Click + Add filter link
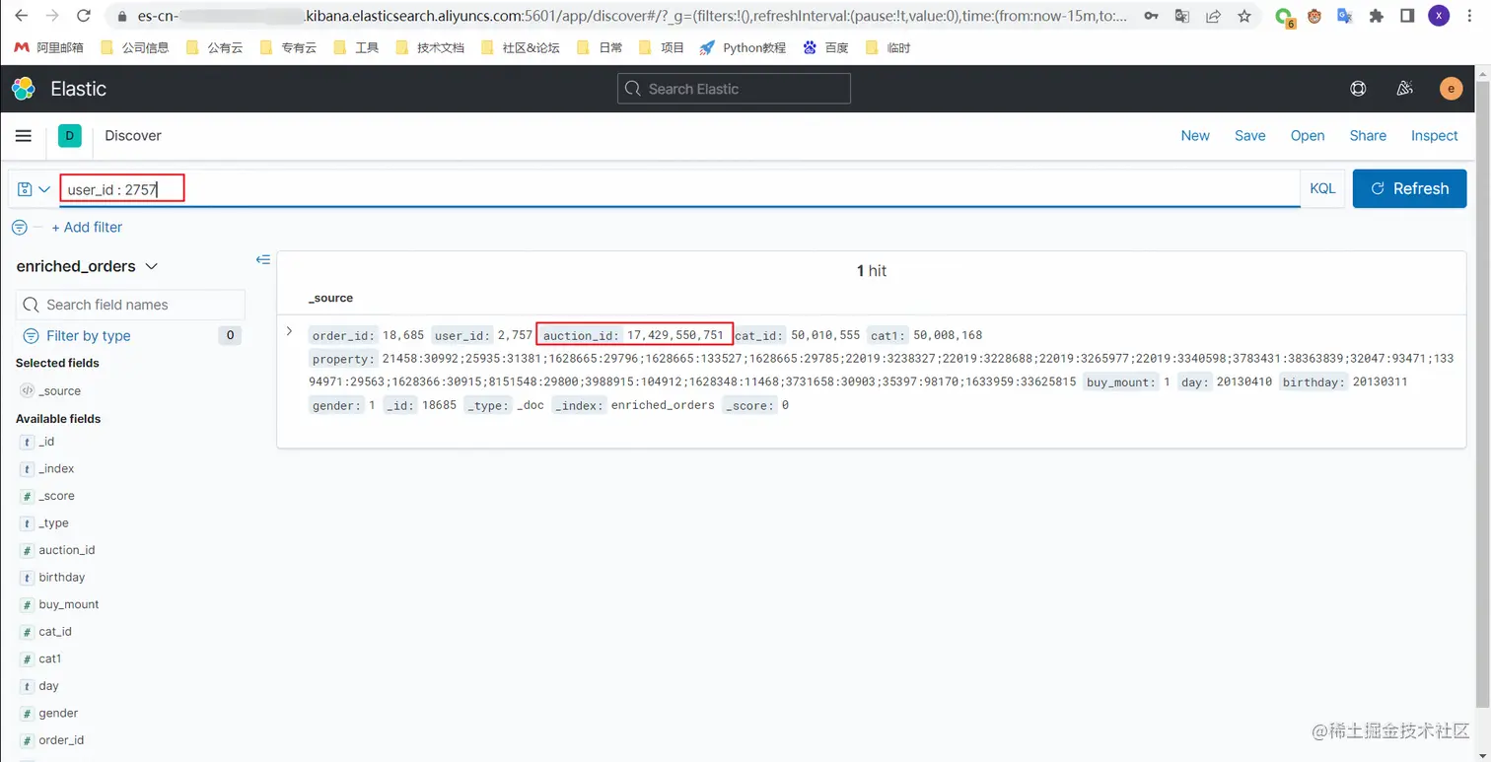1491x762 pixels. (x=87, y=228)
